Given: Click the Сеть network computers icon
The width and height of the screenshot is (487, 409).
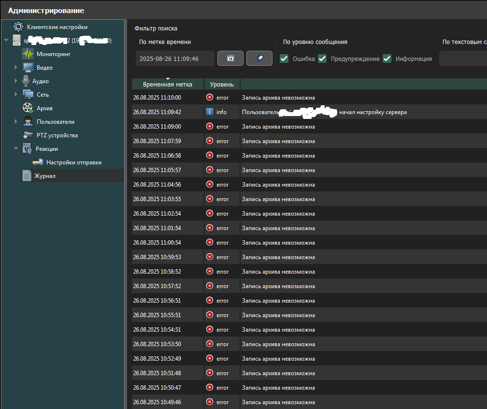Looking at the screenshot, I should click(x=28, y=94).
